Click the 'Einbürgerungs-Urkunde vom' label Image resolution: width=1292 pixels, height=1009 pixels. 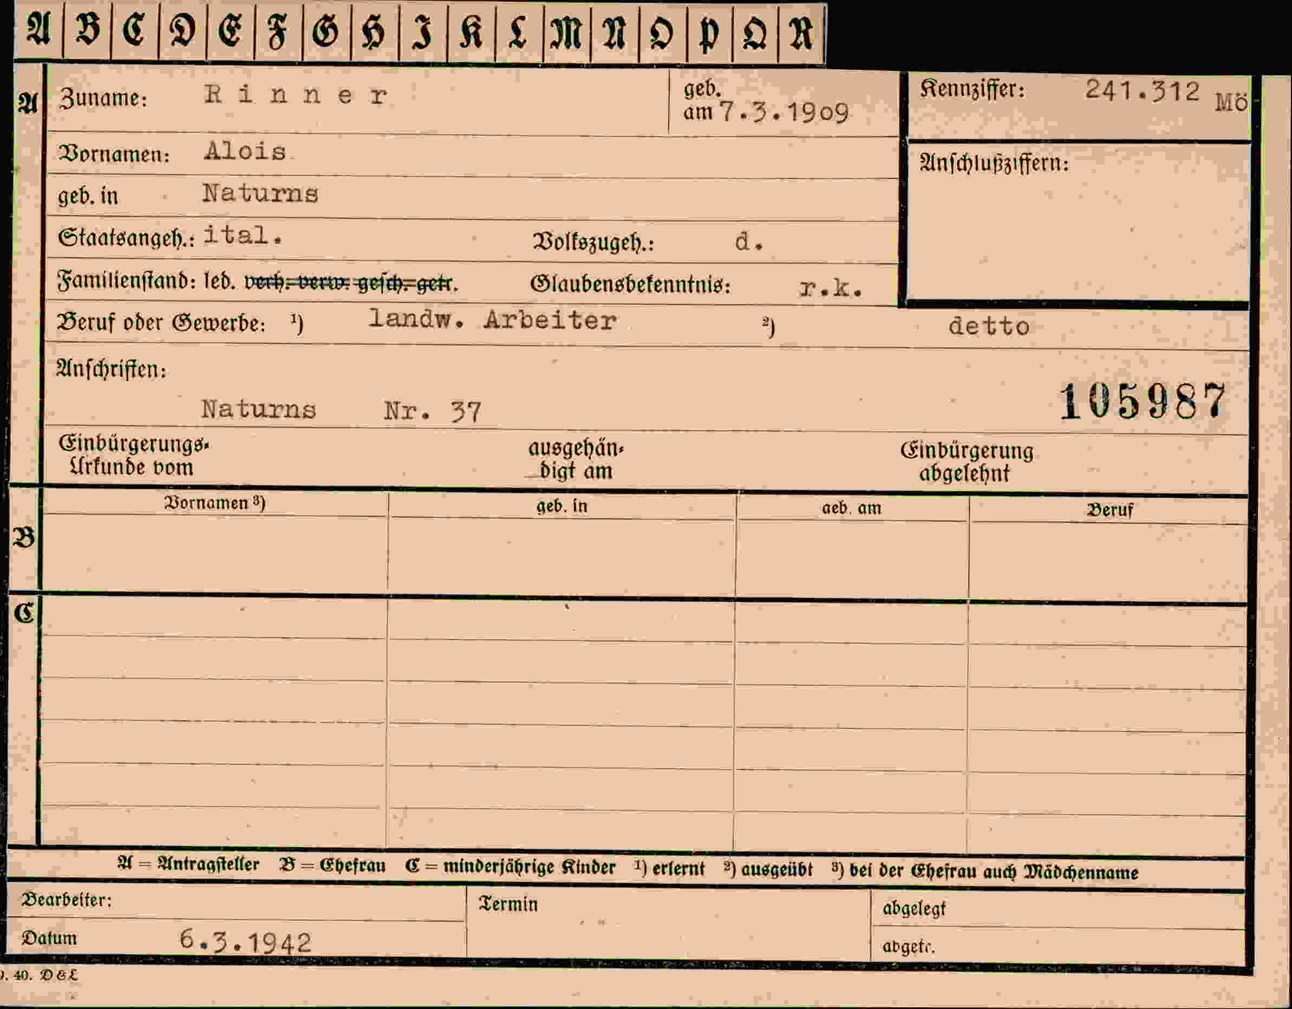coord(134,456)
